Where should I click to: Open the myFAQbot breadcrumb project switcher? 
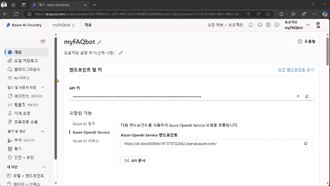(63, 25)
